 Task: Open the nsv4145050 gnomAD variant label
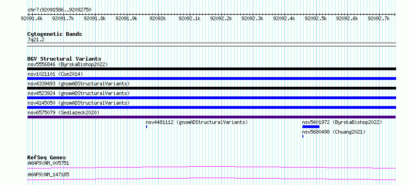tap(79, 103)
